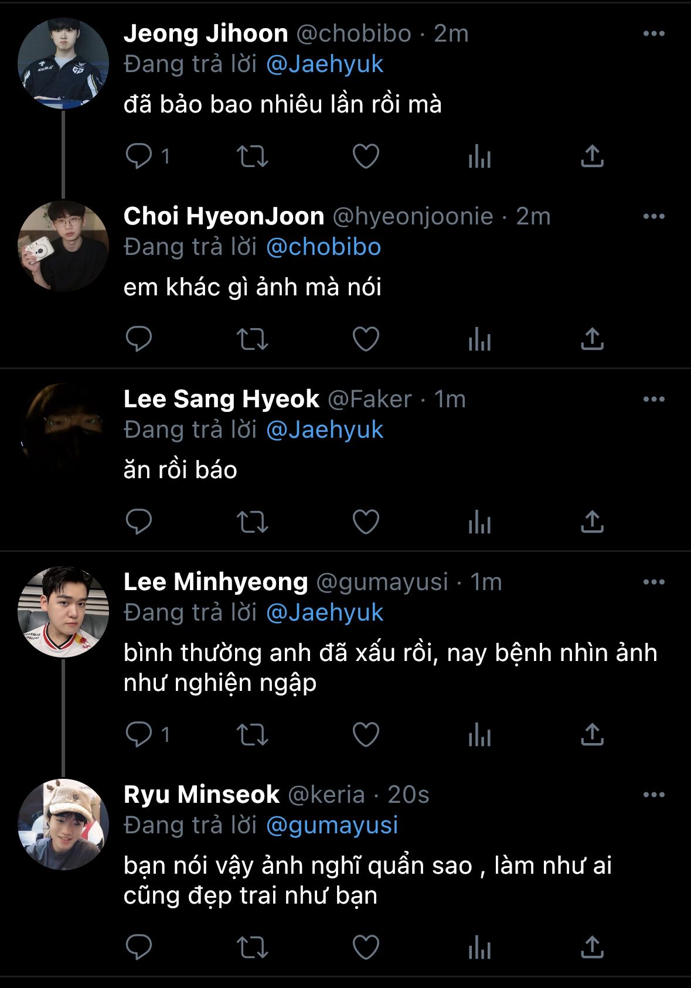This screenshot has height=988, width=691.
Task: View analytics on Lee Minhyeong's tweet
Action: [x=479, y=735]
